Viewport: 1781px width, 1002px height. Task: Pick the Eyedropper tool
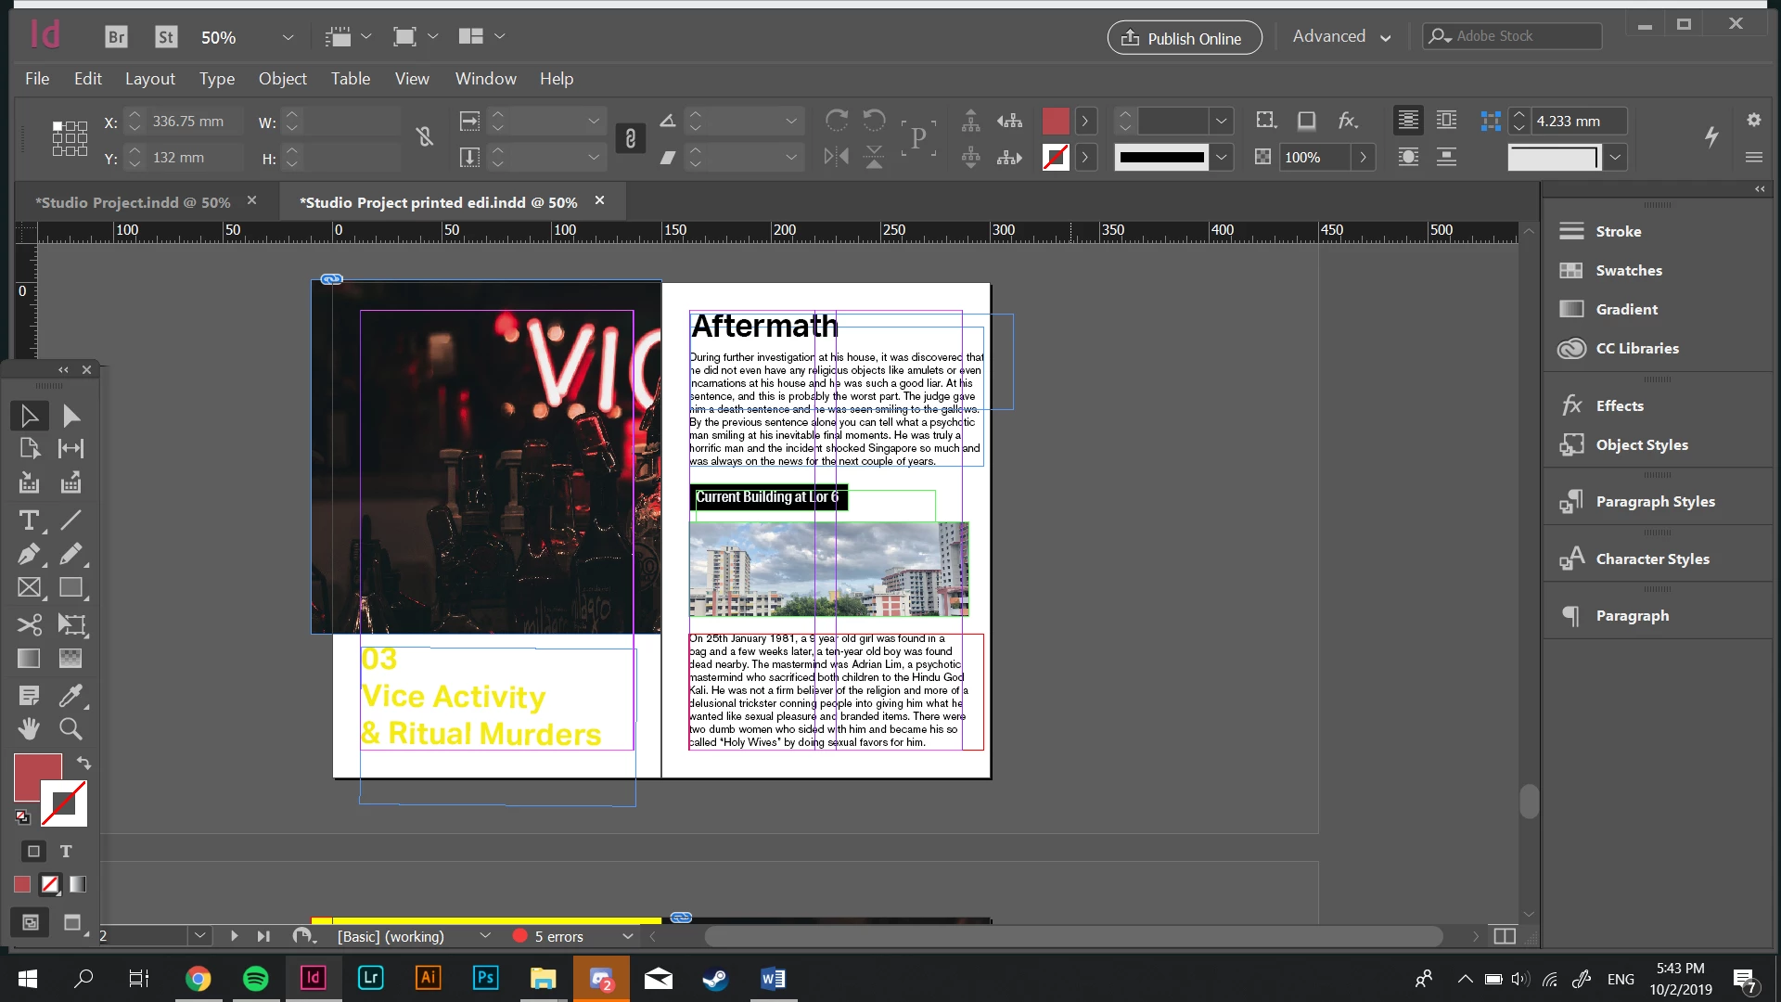70,695
